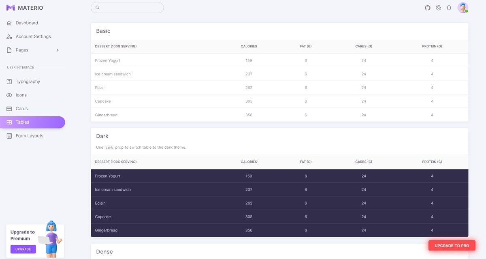
Task: Open the user avatar menu
Action: click(x=463, y=7)
